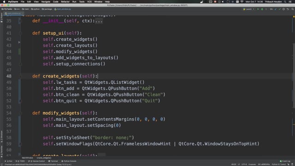Screen dimensions: 295x166
Task: Click the main folder breadcrumb
Action: coord(25,9)
